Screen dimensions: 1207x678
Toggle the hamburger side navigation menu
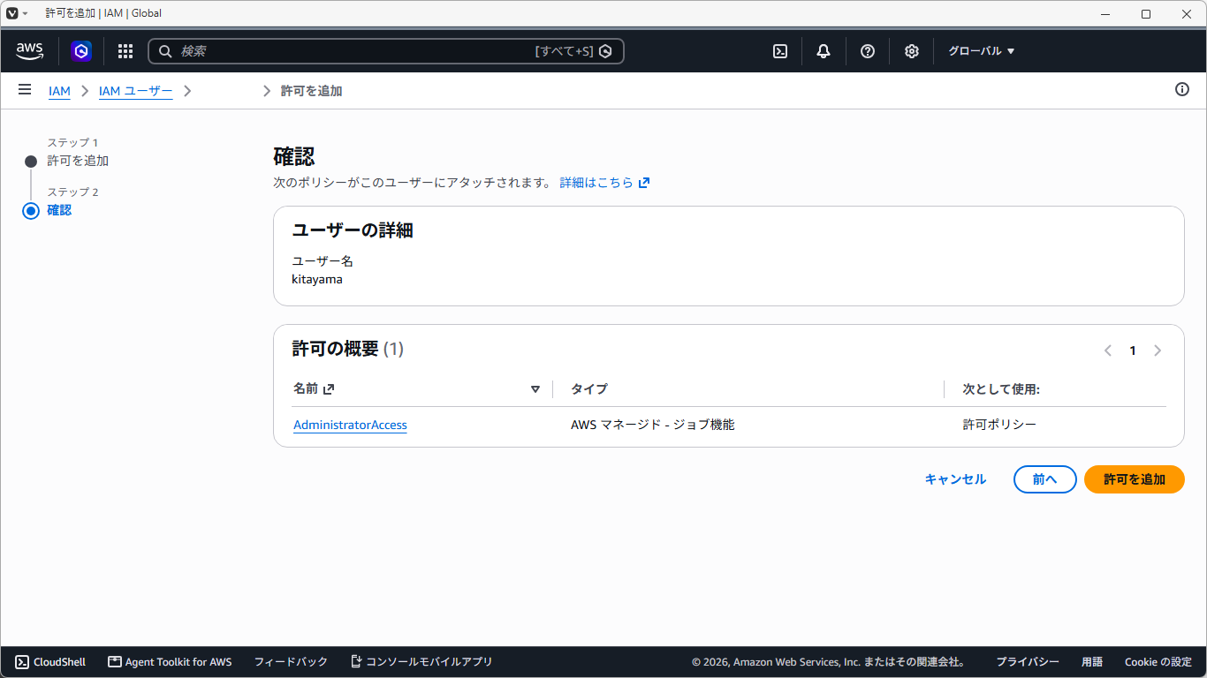coord(25,90)
